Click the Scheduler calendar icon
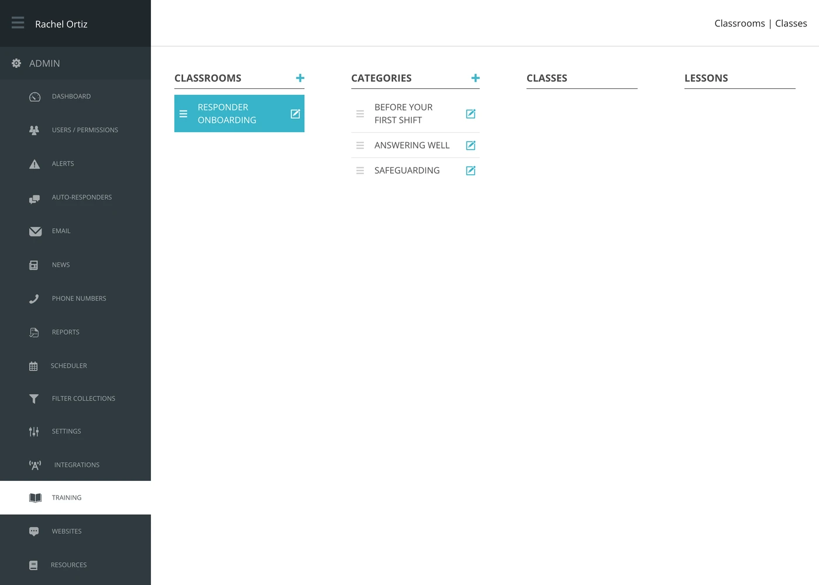The image size is (819, 585). pos(33,366)
